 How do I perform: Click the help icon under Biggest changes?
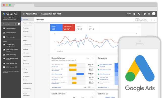(x=75, y=60)
